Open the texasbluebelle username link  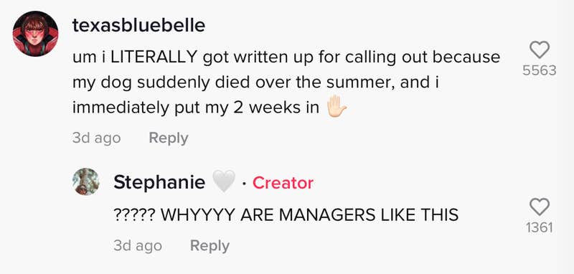click(x=138, y=26)
